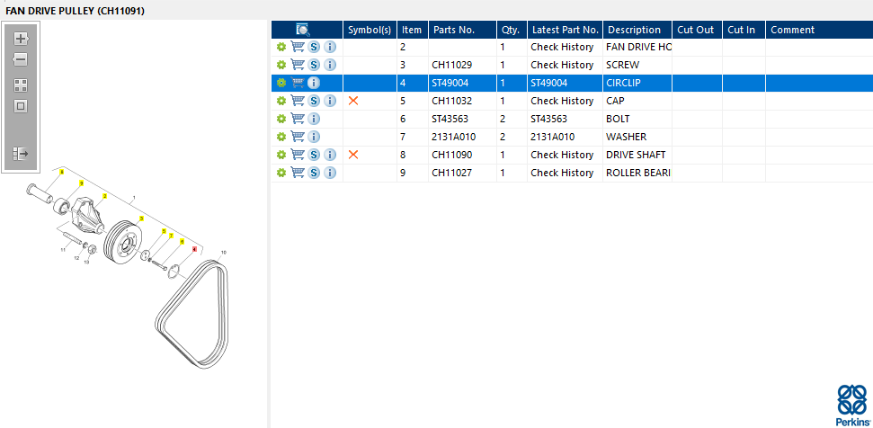Click the list export arrow icon
The image size is (873, 428).
pyautogui.click(x=21, y=154)
